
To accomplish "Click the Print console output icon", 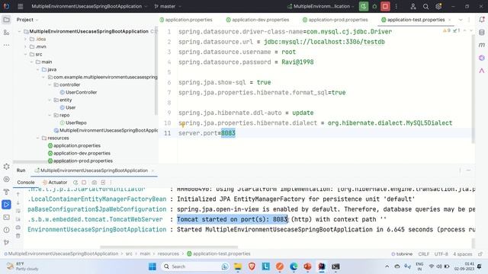I will click(18, 228).
